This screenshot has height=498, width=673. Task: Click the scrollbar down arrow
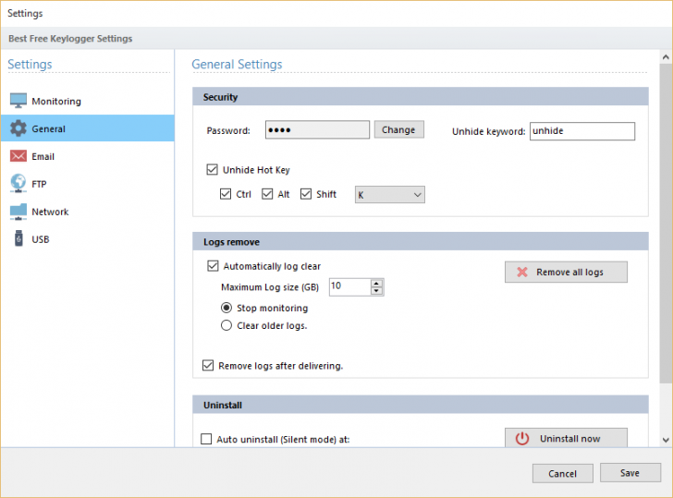[666, 440]
